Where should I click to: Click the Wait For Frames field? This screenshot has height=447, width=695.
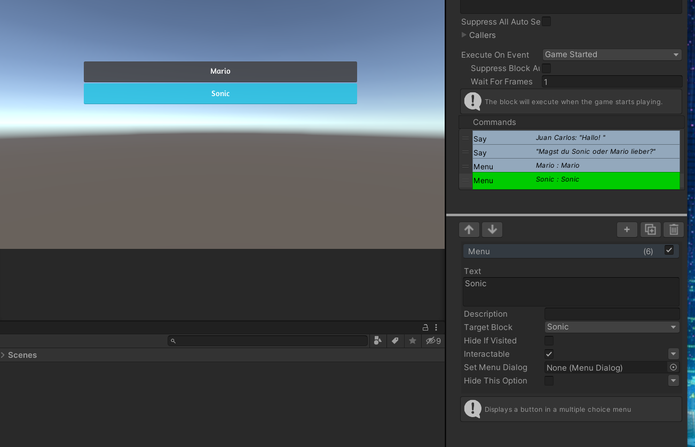pyautogui.click(x=612, y=82)
